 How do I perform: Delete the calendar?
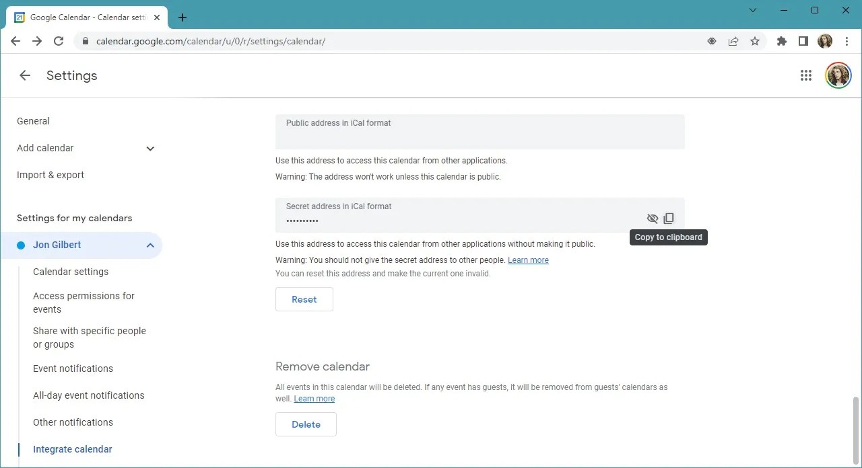point(306,424)
